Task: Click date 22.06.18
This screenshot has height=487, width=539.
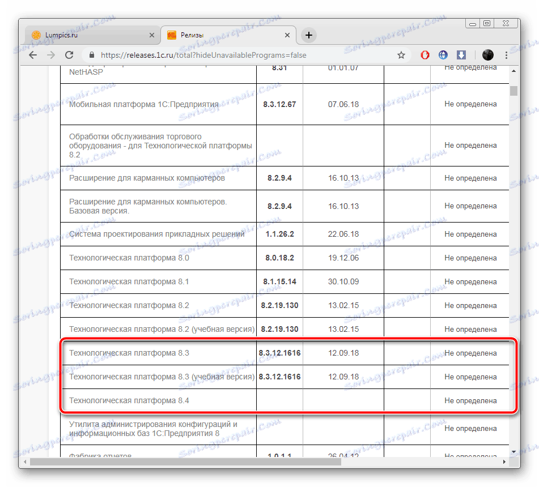Action: (x=343, y=234)
